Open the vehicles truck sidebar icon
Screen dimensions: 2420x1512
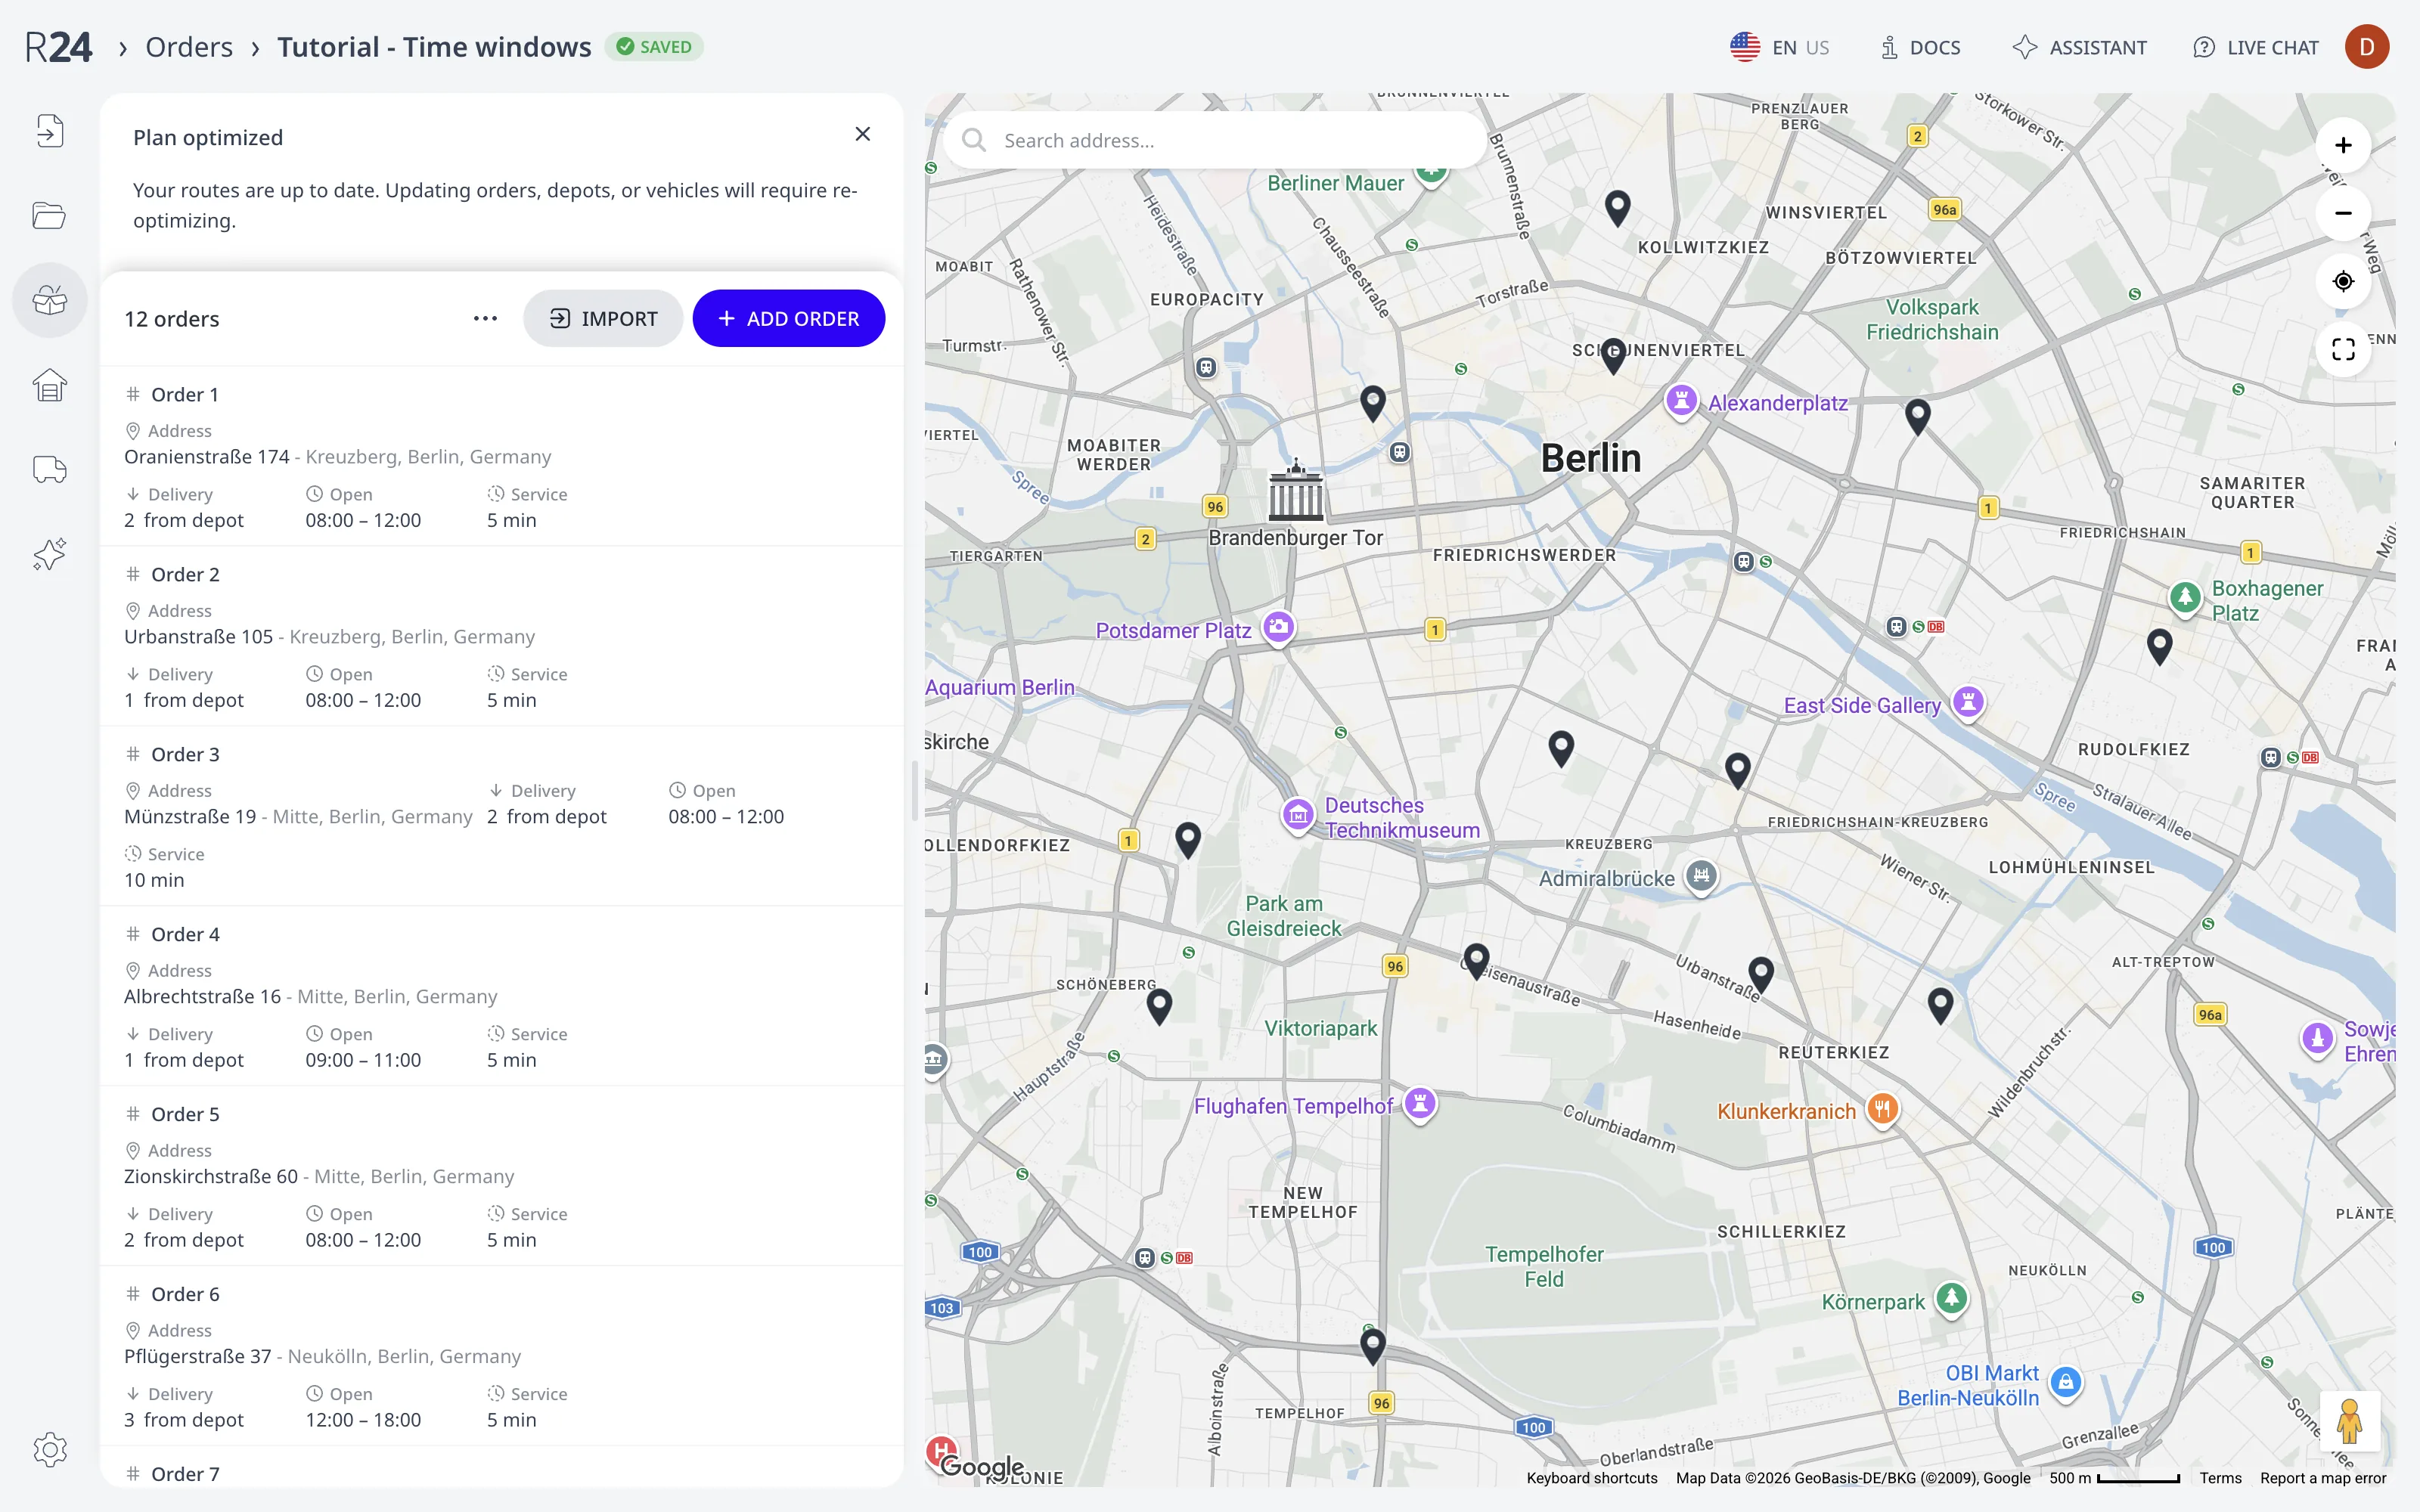click(49, 469)
